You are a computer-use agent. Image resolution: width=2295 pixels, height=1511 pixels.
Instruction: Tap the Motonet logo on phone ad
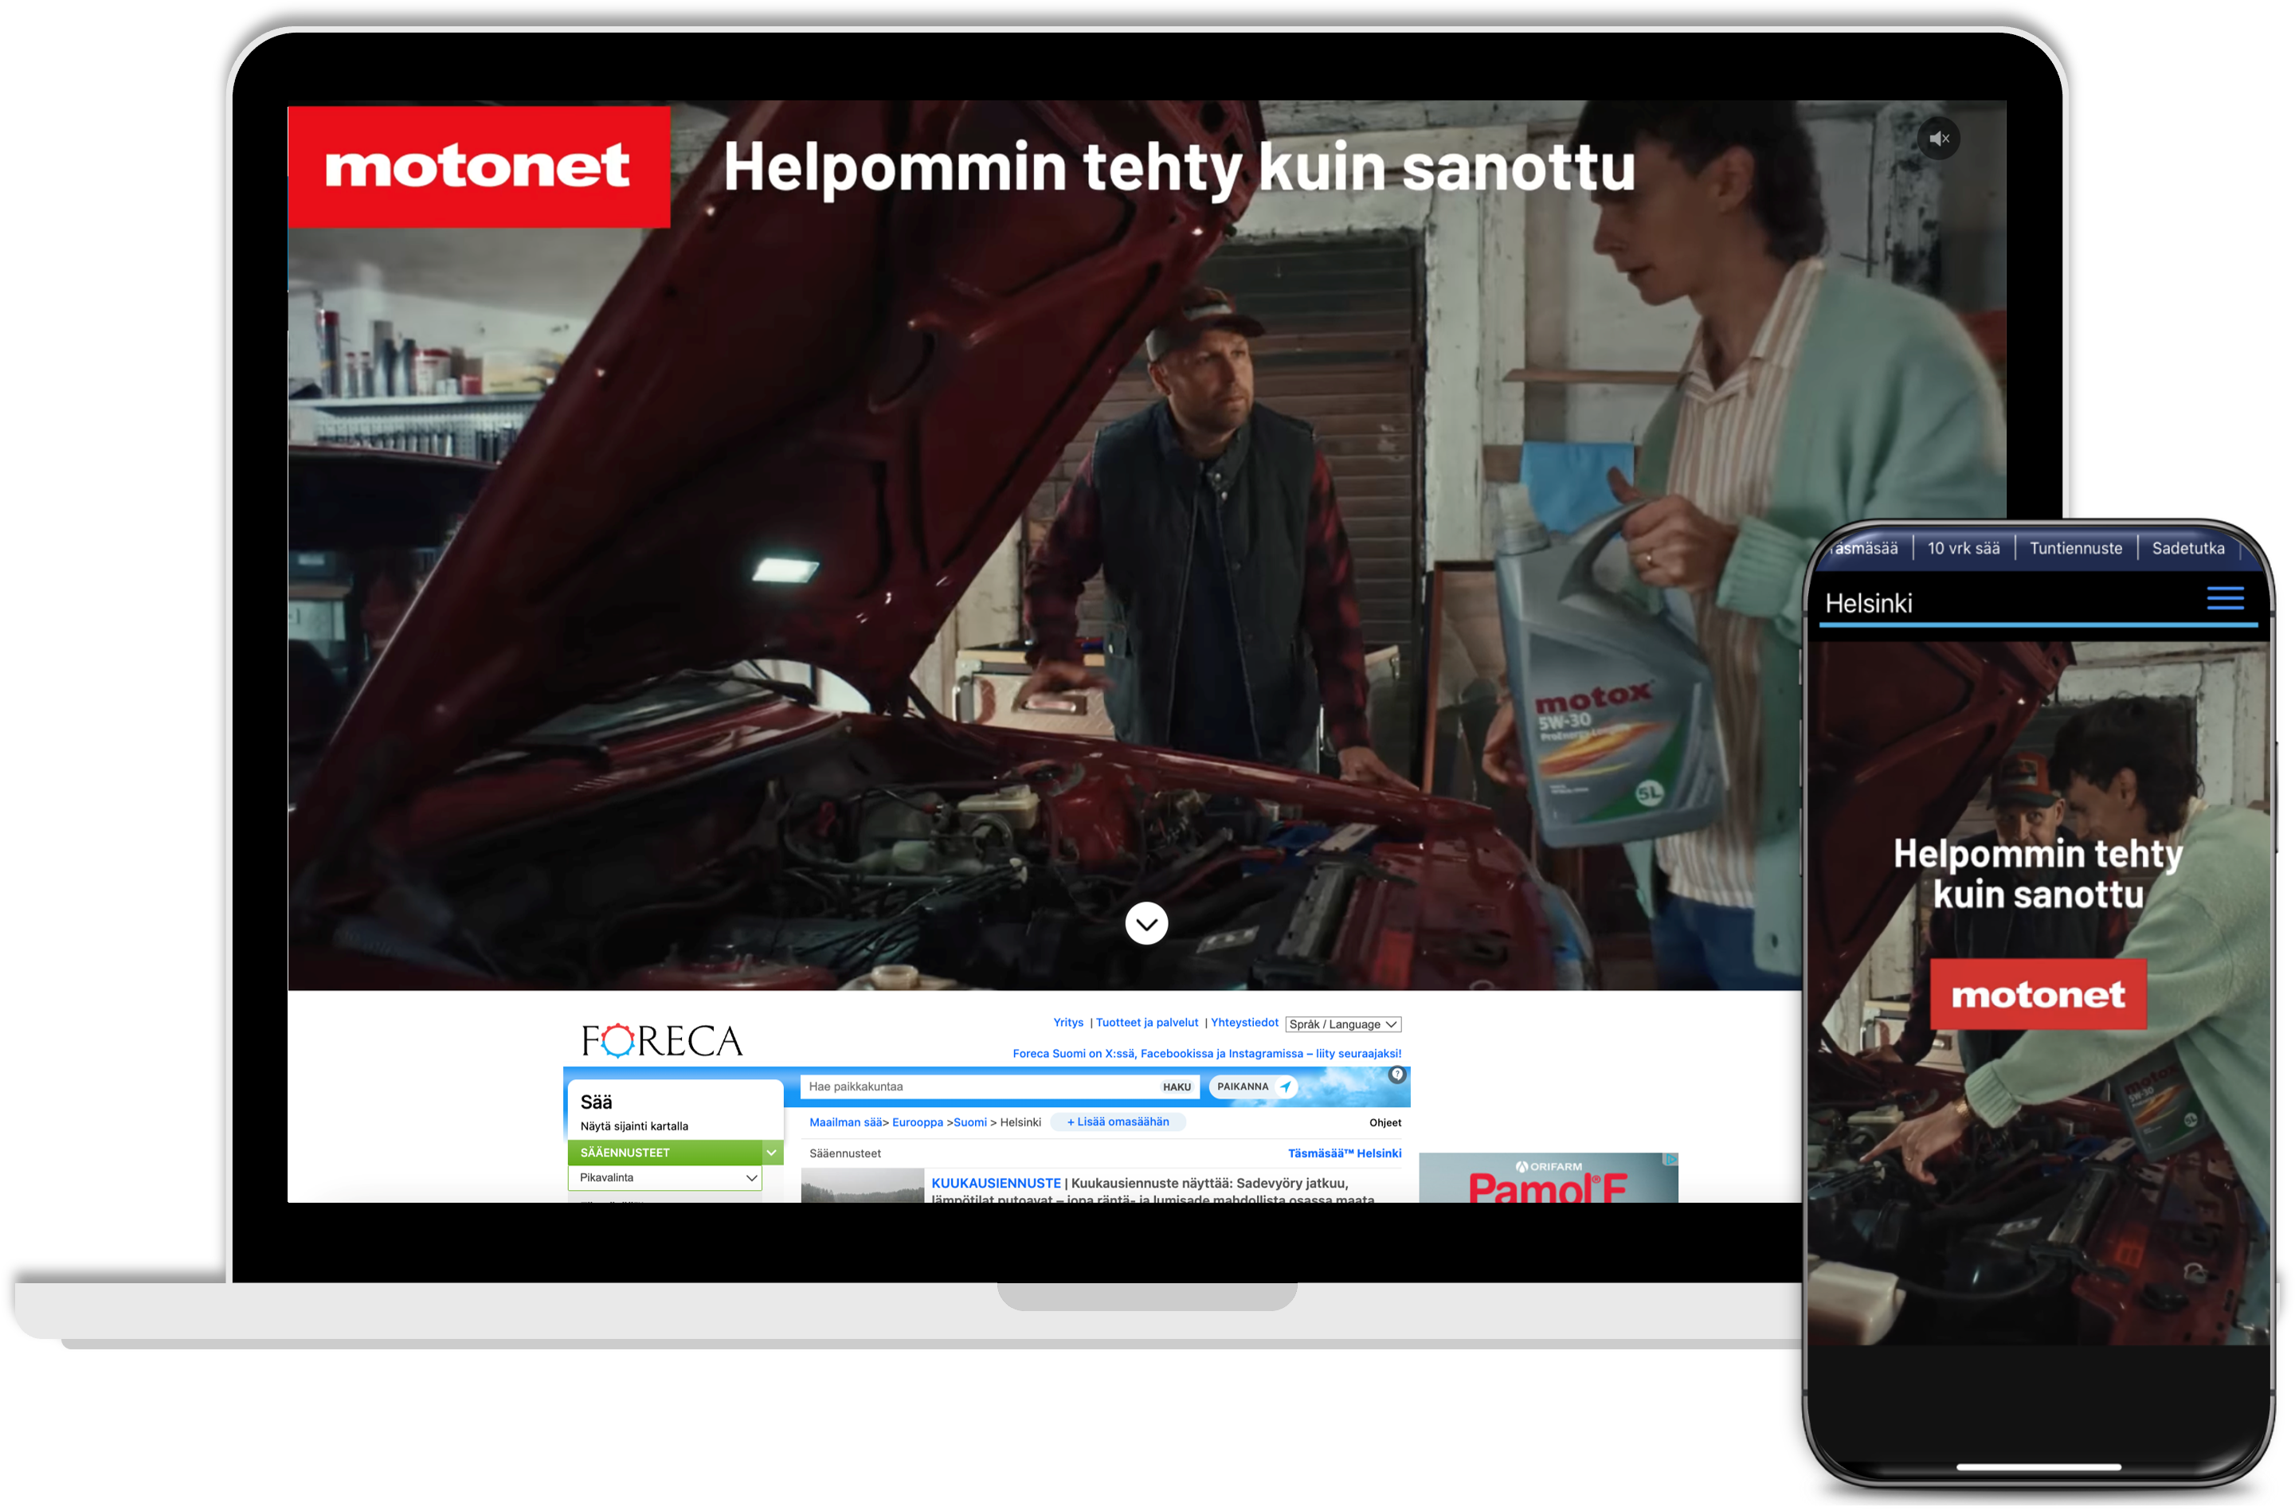(x=2038, y=994)
